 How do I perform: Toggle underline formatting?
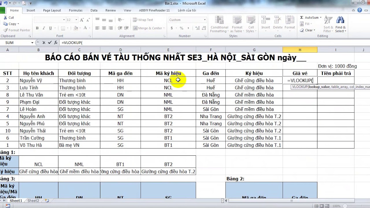(x=51, y=28)
